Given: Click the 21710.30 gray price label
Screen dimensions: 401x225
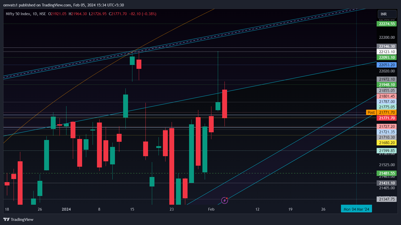Looking at the screenshot, I should [387, 137].
